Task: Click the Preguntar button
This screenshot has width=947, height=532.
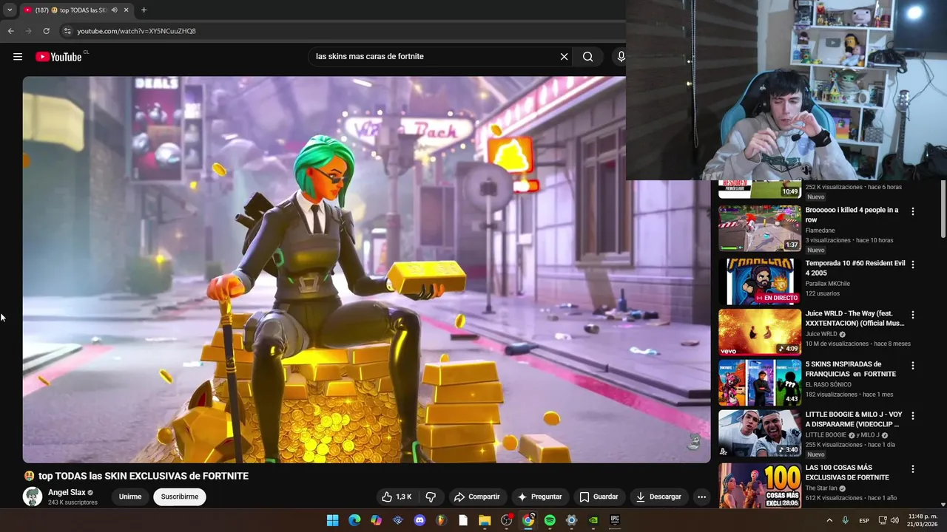Action: tap(539, 497)
